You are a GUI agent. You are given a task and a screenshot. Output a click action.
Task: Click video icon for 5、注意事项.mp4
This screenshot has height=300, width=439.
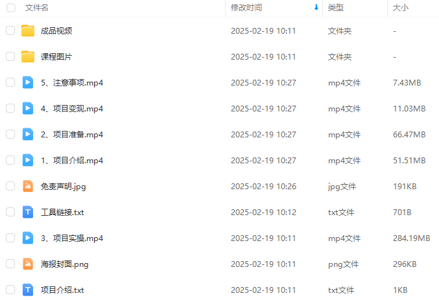(28, 82)
